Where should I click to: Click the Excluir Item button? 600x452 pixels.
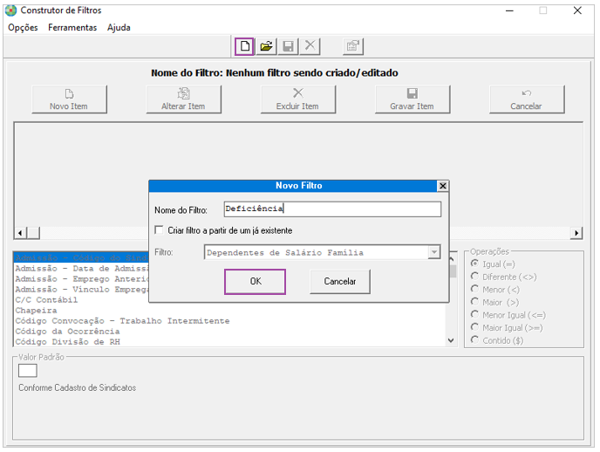[297, 99]
